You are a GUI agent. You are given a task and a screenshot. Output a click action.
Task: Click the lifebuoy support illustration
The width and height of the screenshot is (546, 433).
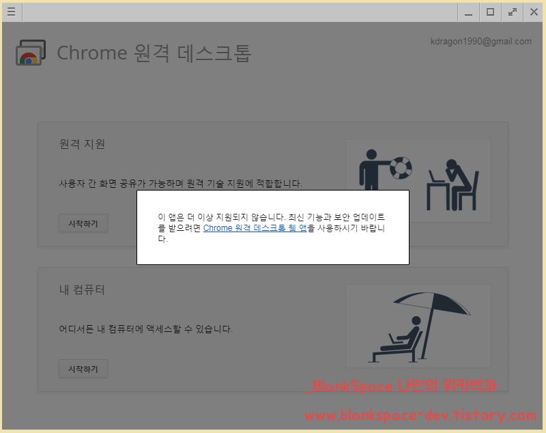[x=418, y=180]
